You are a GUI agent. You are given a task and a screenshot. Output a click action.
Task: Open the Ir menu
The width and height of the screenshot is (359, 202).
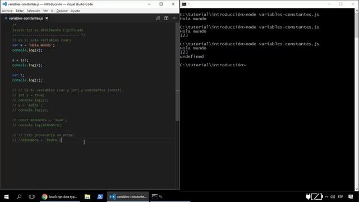[52, 11]
